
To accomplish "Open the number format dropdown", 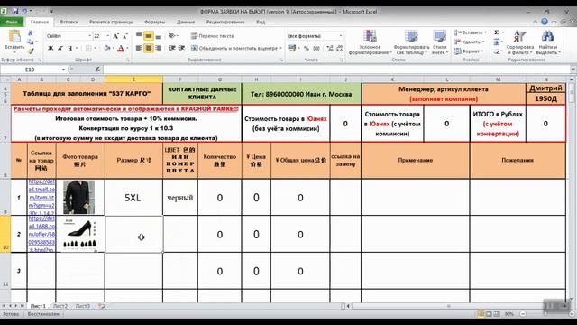I will coord(341,36).
